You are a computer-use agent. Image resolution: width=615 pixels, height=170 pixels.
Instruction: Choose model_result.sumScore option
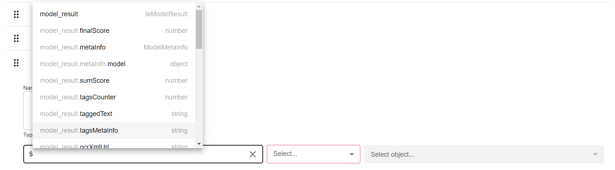114,81
